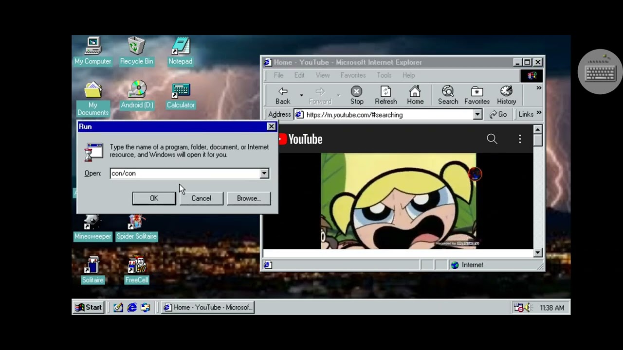The width and height of the screenshot is (623, 350).
Task: Open the Start menu
Action: [x=89, y=307]
